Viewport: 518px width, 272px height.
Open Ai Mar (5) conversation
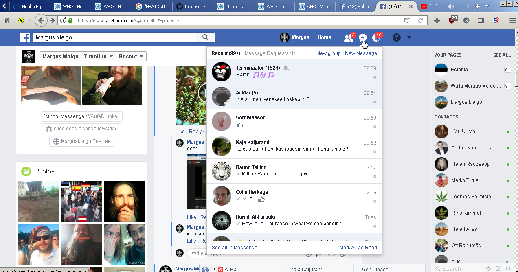pyautogui.click(x=294, y=97)
